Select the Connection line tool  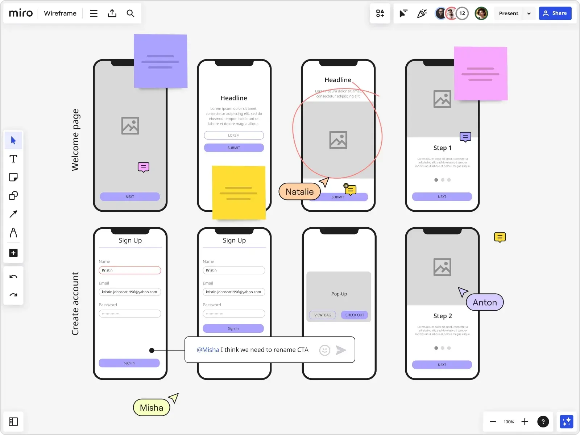pyautogui.click(x=13, y=214)
